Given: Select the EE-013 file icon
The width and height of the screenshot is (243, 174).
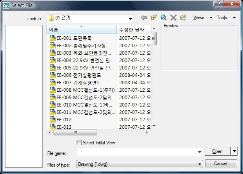Looking at the screenshot, I should point(53,126).
